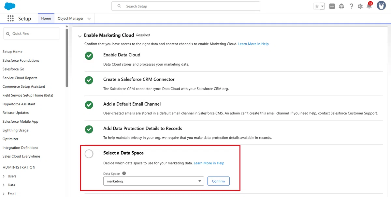Image resolution: width=391 pixels, height=197 pixels.
Task: Click the Favorites star icon
Action: (317, 6)
